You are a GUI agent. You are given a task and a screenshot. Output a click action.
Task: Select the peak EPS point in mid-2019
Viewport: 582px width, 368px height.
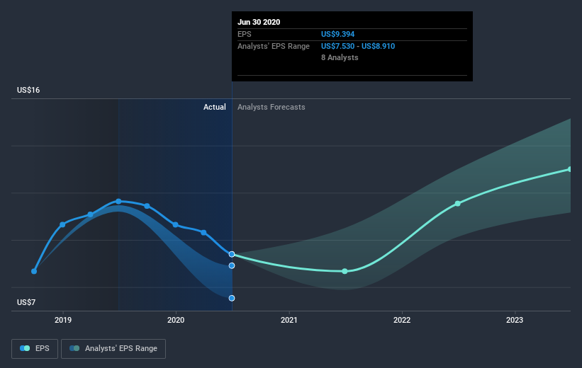click(x=118, y=202)
